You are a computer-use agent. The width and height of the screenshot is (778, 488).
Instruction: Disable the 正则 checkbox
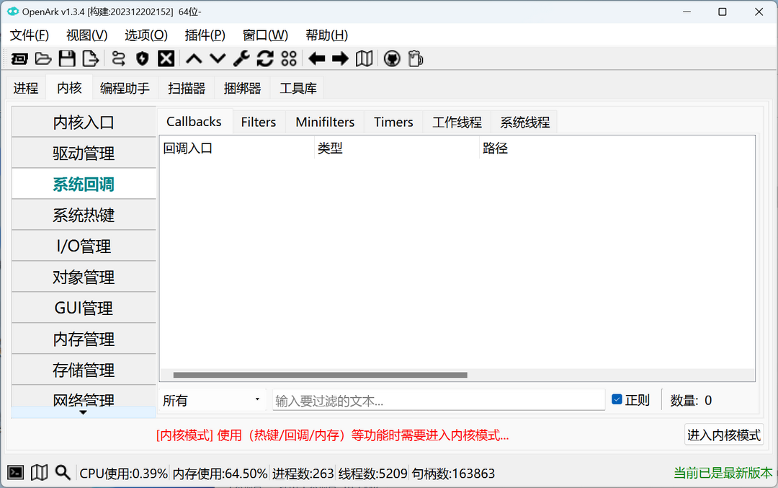[x=617, y=399]
